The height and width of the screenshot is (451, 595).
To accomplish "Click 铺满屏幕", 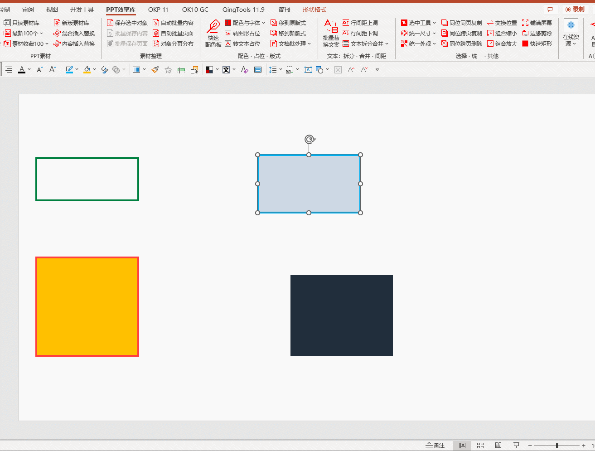I will [537, 23].
